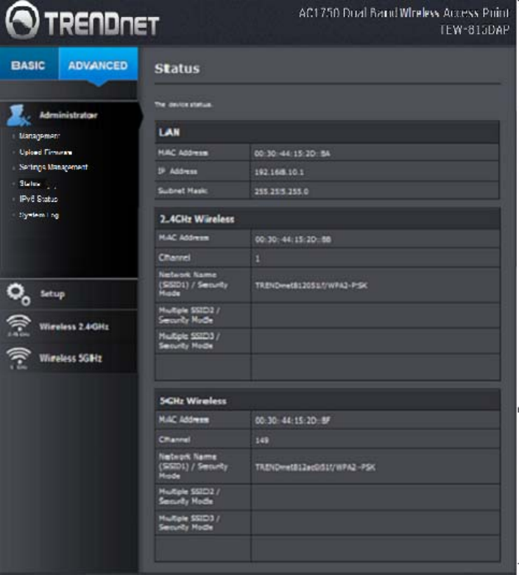
Task: Select LAN MAC address 00:30:44:15:2D:BA
Action: [x=292, y=154]
